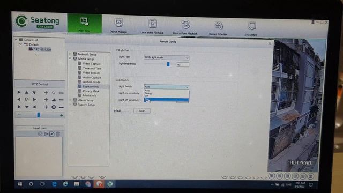The height and width of the screenshot is (193, 343).
Task: Open Local Video Playback tab
Action: (x=152, y=26)
